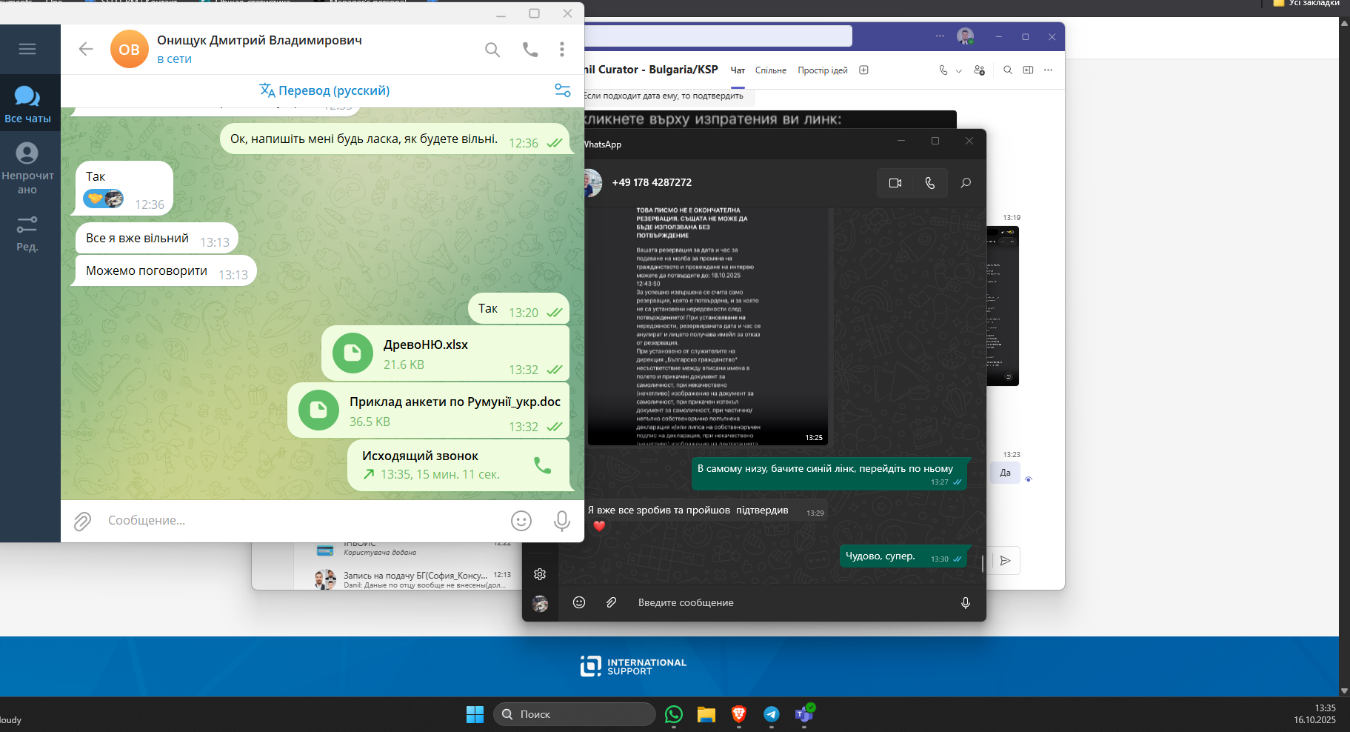The image size is (1350, 732).
Task: Search in the Teams chat
Action: point(1008,70)
